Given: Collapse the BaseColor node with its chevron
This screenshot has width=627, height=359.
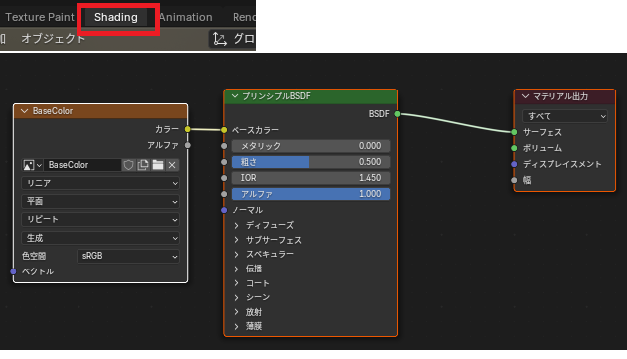Looking at the screenshot, I should (24, 111).
